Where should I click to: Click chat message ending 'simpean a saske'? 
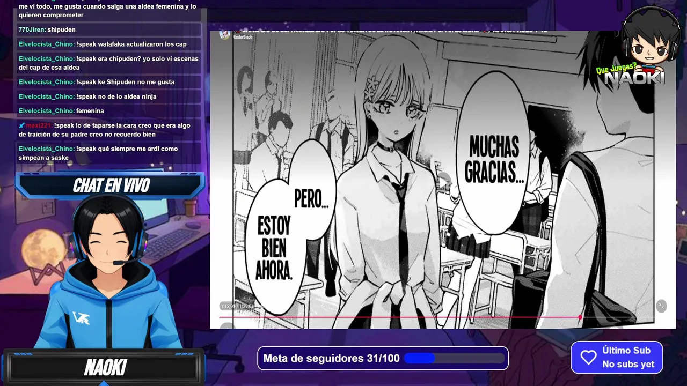[109, 153]
